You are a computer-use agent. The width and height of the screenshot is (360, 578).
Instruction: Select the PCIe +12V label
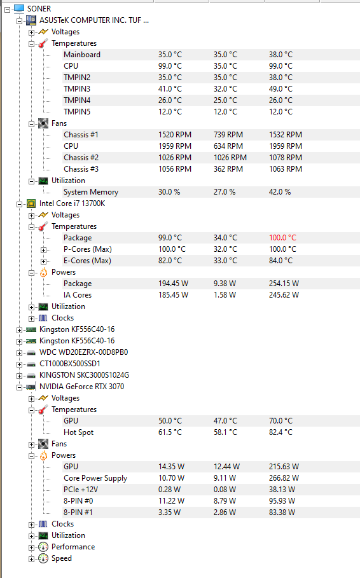pos(81,490)
